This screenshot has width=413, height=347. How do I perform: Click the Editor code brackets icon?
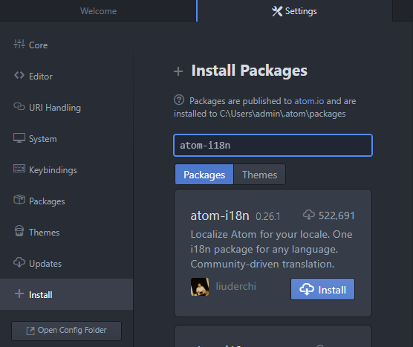coord(19,75)
